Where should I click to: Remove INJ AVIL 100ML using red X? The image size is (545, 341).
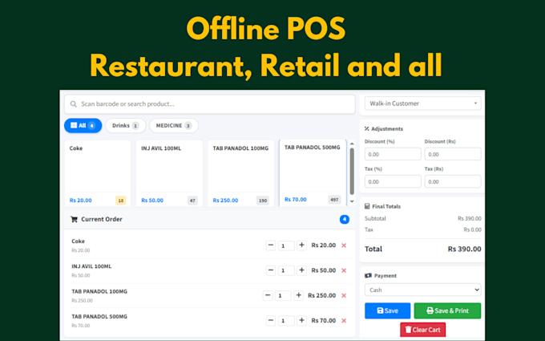coord(344,270)
